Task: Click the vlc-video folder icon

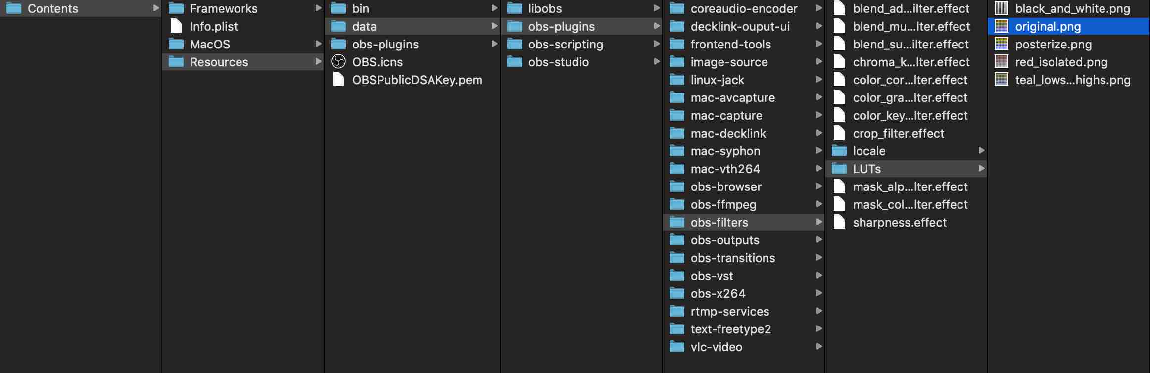Action: pyautogui.click(x=677, y=347)
